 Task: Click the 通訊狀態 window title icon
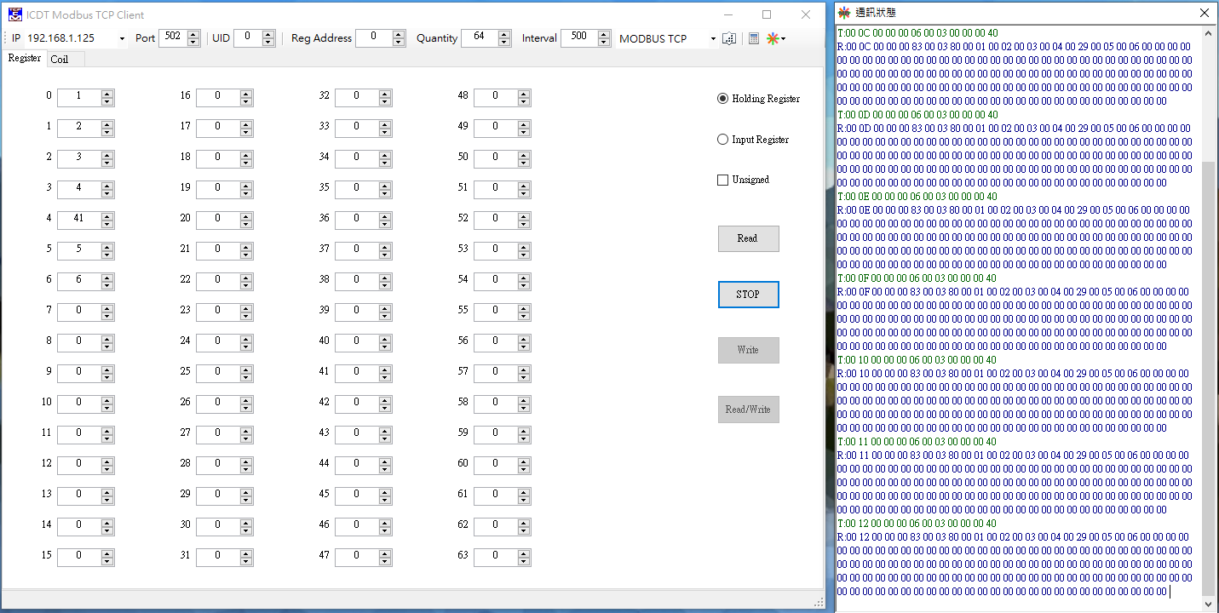click(844, 13)
